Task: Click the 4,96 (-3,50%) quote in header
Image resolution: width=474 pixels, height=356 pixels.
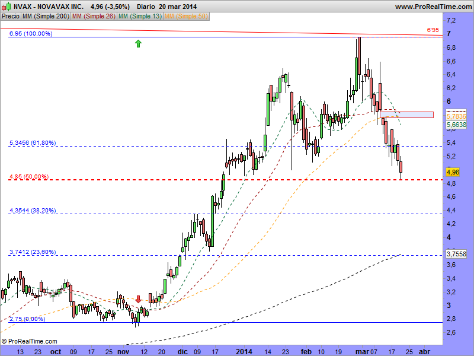Action: [110, 7]
